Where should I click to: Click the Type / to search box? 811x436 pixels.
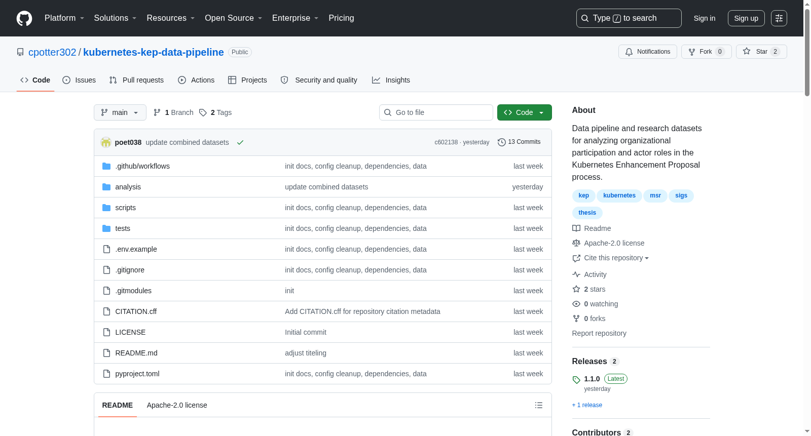click(629, 18)
